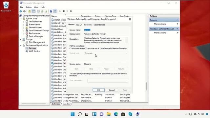This screenshot has width=210, height=118.
Task: Click the Back arrow toolbar icon
Action: tap(21, 11)
